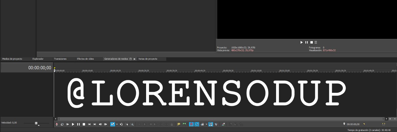Click the greyed Delete X icon
The height and width of the screenshot is (132, 397).
(x=139, y=124)
